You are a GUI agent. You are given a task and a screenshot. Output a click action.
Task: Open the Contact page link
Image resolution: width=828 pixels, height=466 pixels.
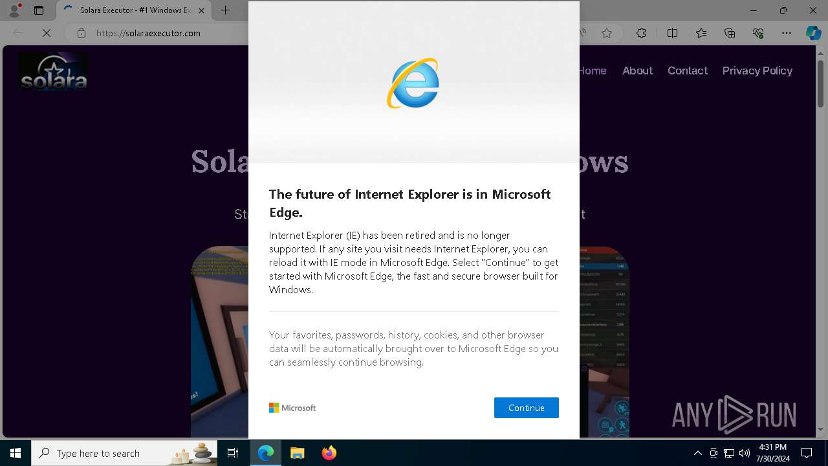coord(687,71)
